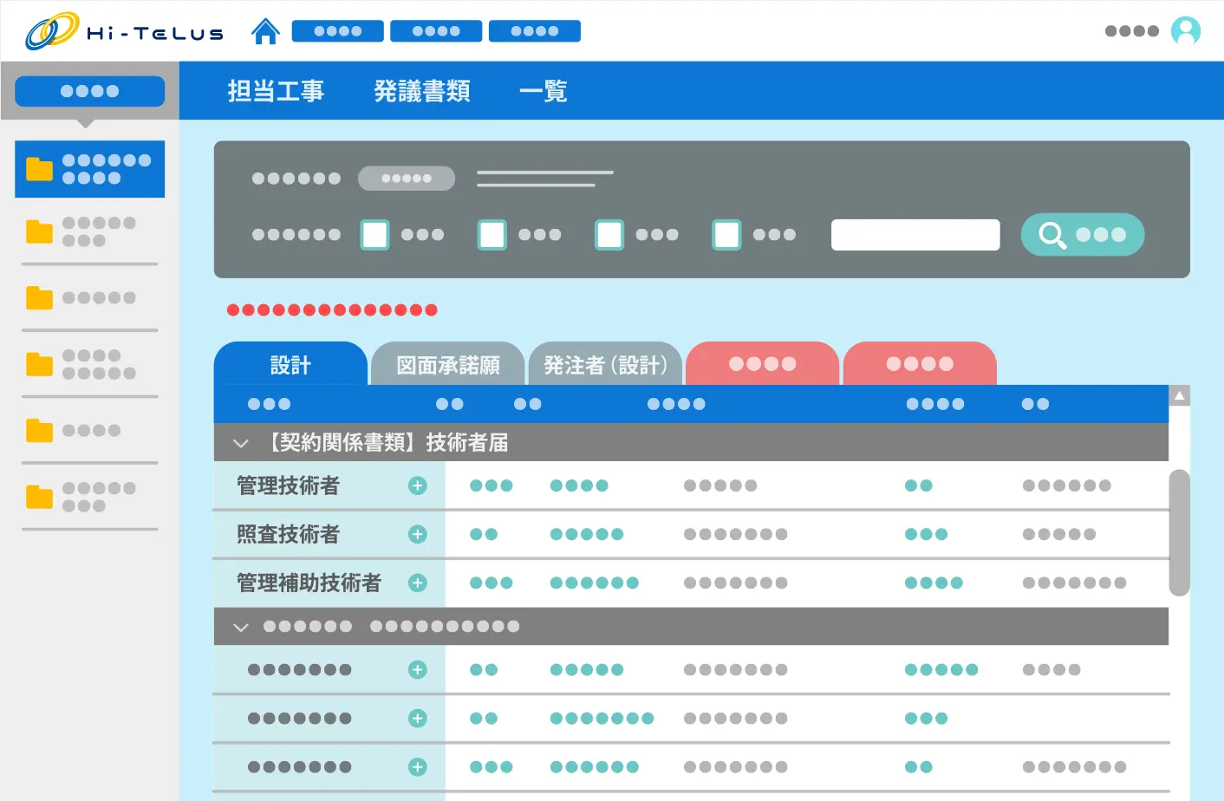Viewport: 1224px width, 801px height.
Task: Click the gray pill tag in filter panel
Action: [407, 178]
